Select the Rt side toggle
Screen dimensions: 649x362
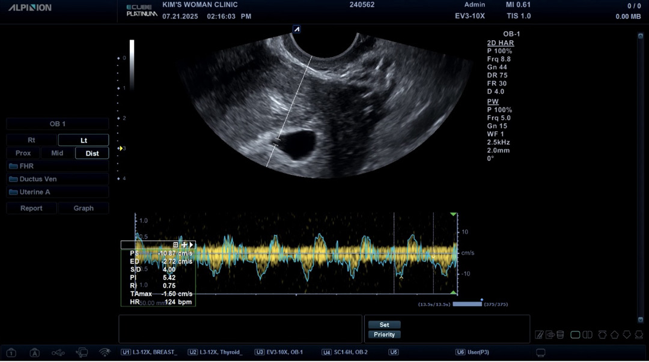[x=32, y=140]
